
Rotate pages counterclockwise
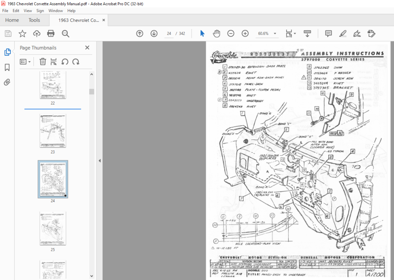pos(65,62)
